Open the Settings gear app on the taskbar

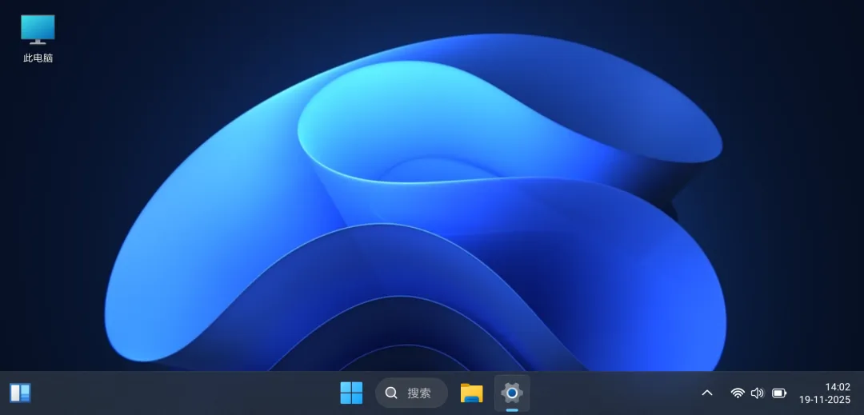(512, 393)
